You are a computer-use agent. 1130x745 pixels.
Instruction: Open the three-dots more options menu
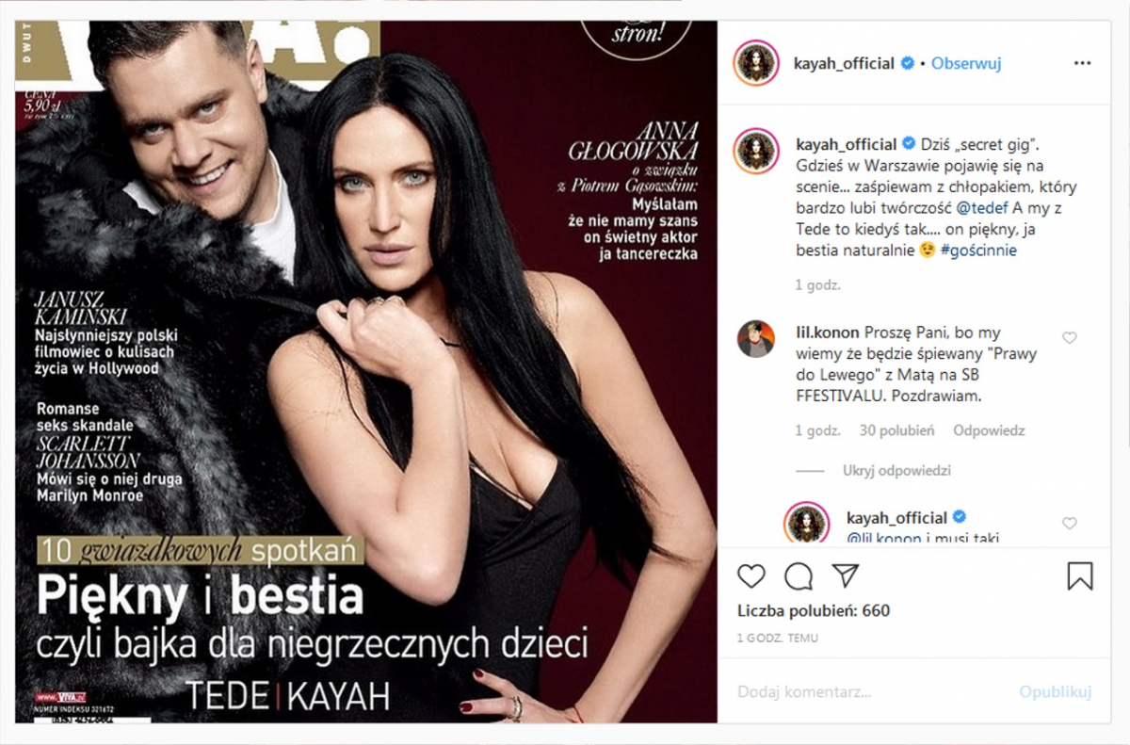(x=1082, y=64)
